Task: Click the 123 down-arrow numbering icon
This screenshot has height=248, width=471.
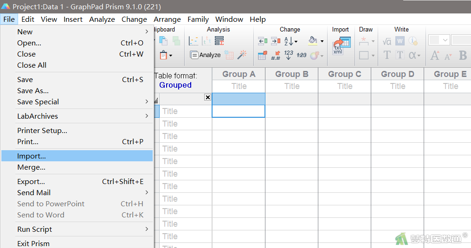Action: 288,55
